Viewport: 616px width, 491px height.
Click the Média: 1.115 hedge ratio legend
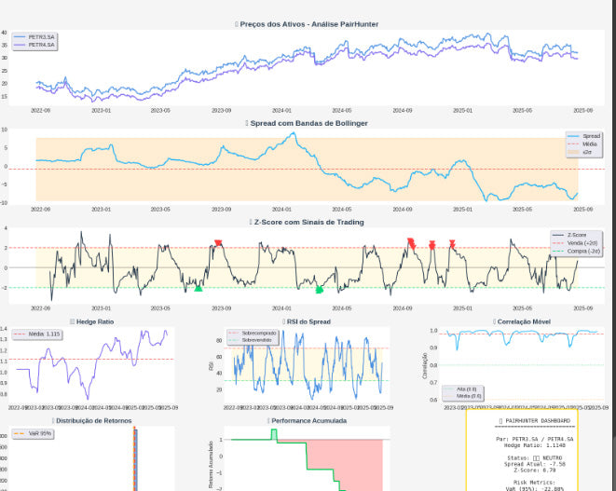pos(43,333)
